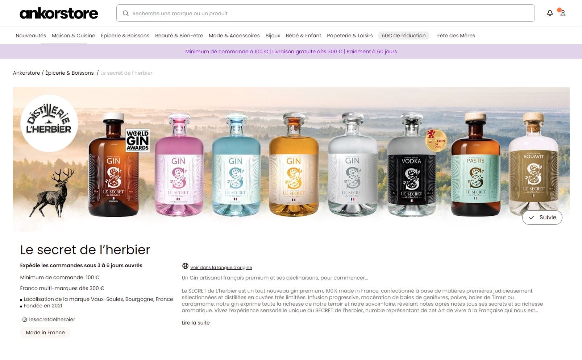Viewport: 582px width, 360px height.
Task: Click the search magnifier icon
Action: coord(126,13)
